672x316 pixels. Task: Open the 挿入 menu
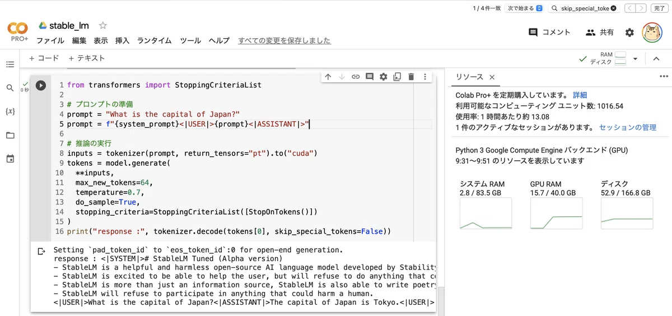(122, 40)
